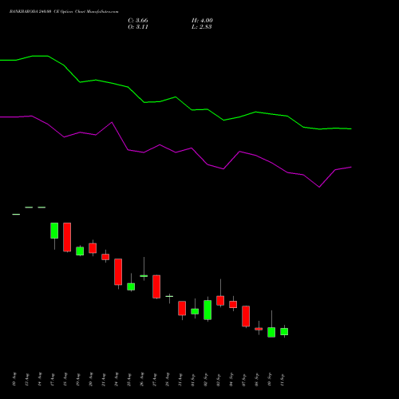Viewport: 399px width, 399px height.
Task: Click the red candle above 27 Aug
Action: [156, 286]
